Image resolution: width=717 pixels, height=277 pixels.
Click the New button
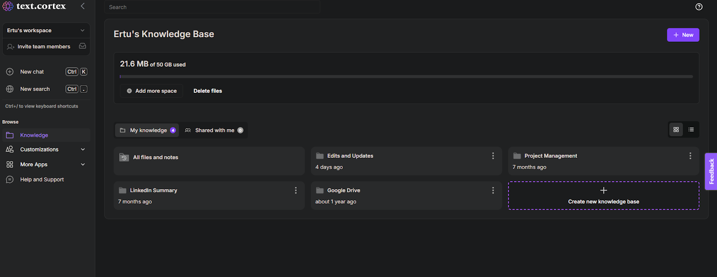683,35
